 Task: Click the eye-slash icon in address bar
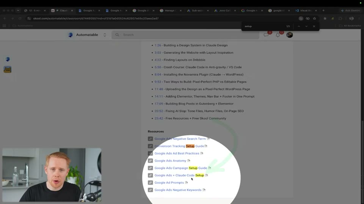tap(308, 19)
